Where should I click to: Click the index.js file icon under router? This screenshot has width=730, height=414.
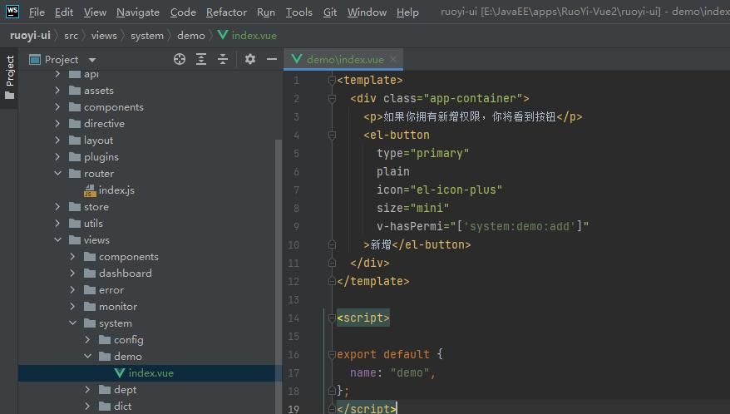(x=90, y=190)
